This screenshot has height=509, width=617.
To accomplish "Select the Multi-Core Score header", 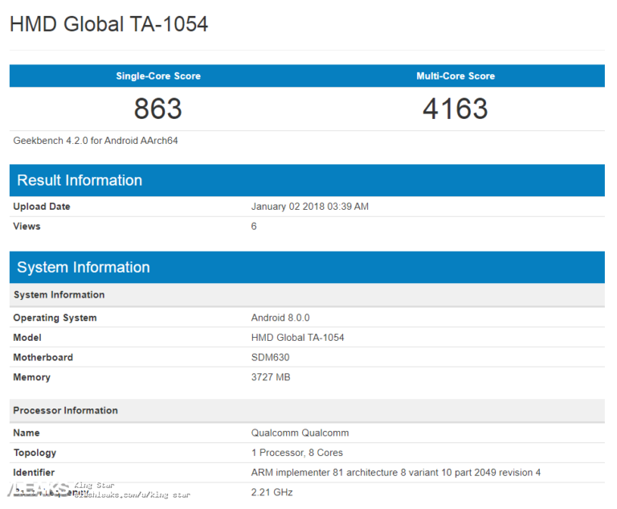I will [x=456, y=76].
